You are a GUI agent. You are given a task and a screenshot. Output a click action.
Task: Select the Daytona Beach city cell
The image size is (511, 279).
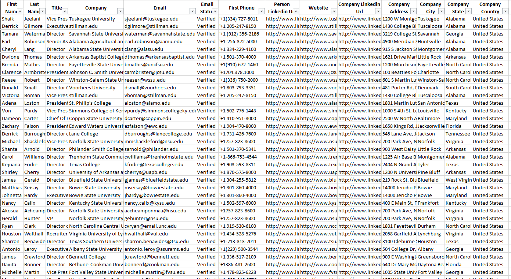pyautogui.click(x=431, y=265)
